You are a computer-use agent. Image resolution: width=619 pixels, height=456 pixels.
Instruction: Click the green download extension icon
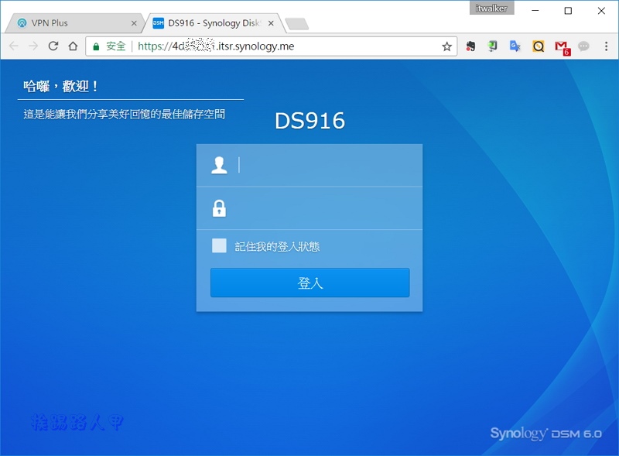pos(492,46)
